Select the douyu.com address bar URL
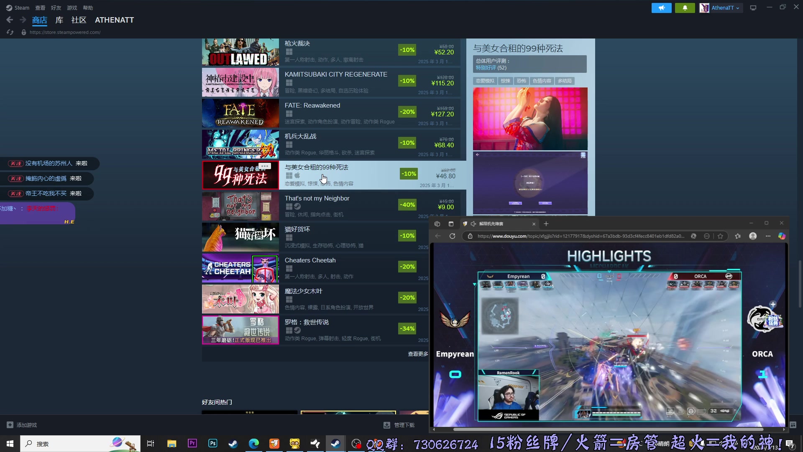 (x=581, y=236)
